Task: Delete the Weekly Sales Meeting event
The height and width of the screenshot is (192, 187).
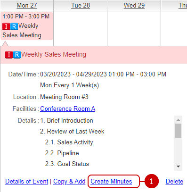Action: (174, 181)
